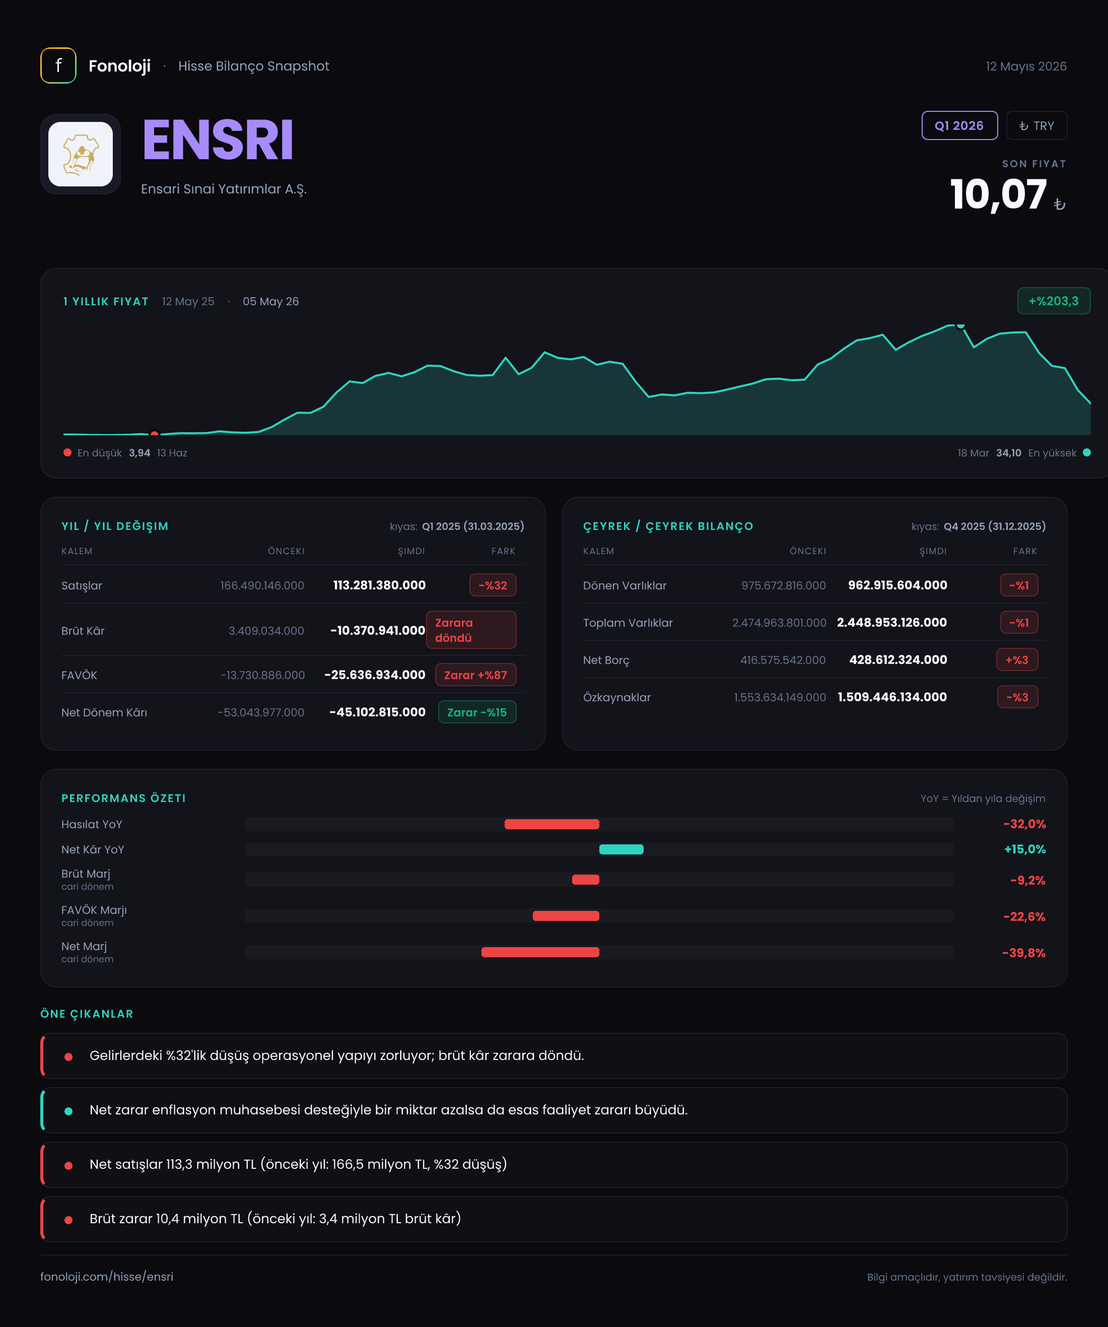Select the Q1 2026 period badge
This screenshot has height=1327, width=1108.
coord(959,126)
